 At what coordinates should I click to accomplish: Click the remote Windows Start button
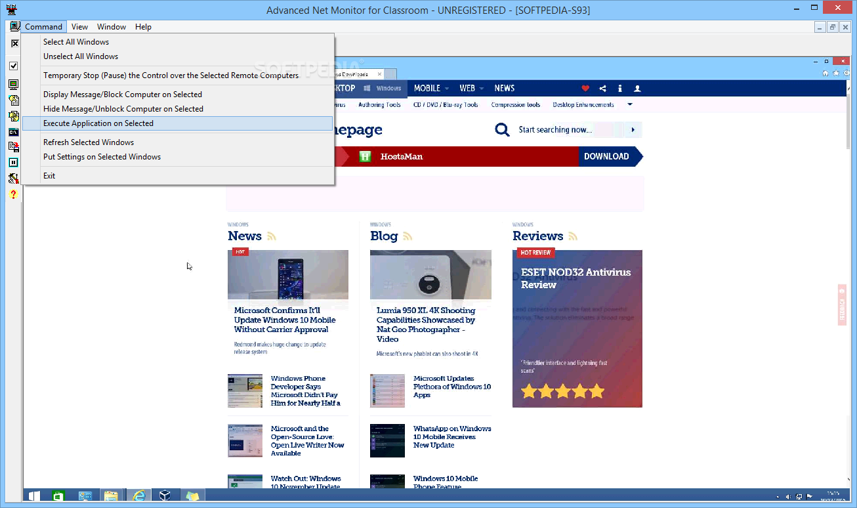[33, 496]
